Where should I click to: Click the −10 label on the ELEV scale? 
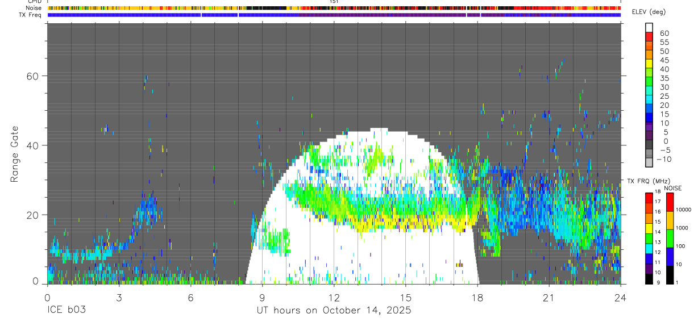coord(664,159)
